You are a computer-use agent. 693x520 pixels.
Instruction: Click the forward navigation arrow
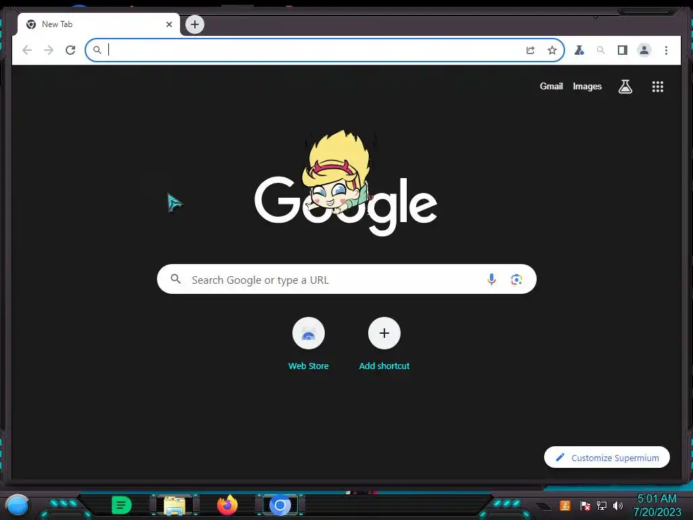(49, 50)
